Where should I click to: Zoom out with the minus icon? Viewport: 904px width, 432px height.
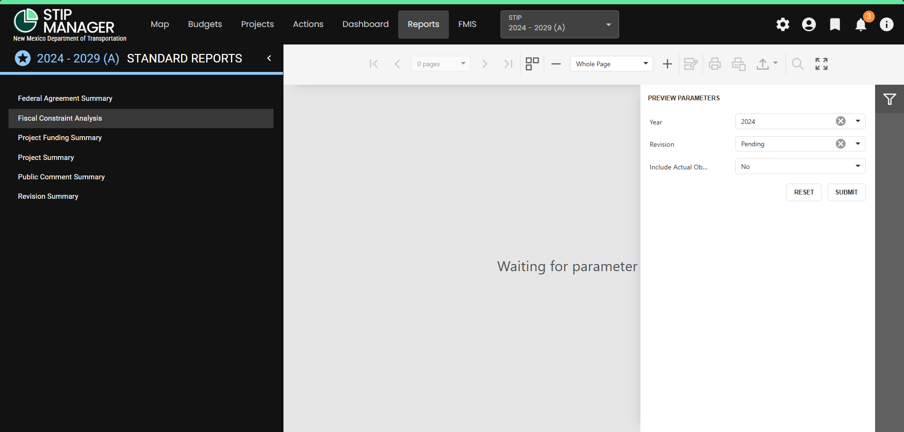(x=556, y=64)
